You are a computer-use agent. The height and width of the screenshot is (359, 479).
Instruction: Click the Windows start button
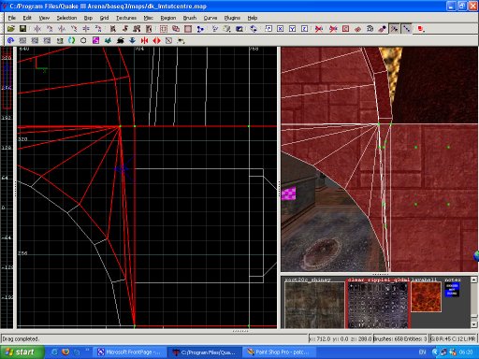[x=22, y=352]
